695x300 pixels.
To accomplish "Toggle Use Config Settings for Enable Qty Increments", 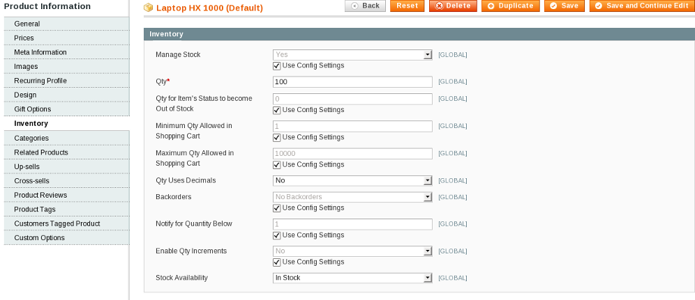I will pos(276,262).
